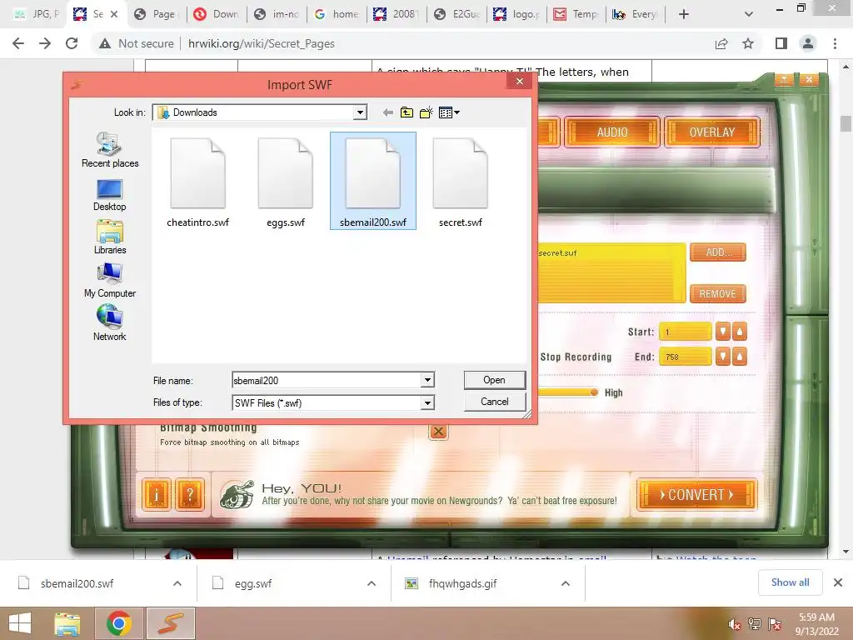Adjust the quality slider near High
The height and width of the screenshot is (640, 853).
pos(594,392)
